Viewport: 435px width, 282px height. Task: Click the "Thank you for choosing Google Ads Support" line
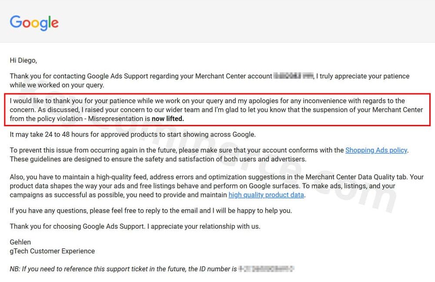click(135, 226)
